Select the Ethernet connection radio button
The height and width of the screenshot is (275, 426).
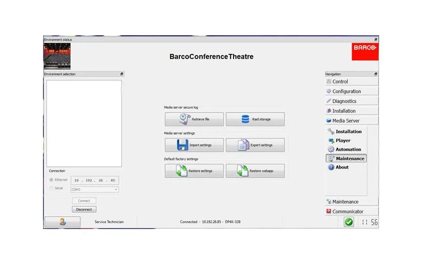pos(51,180)
